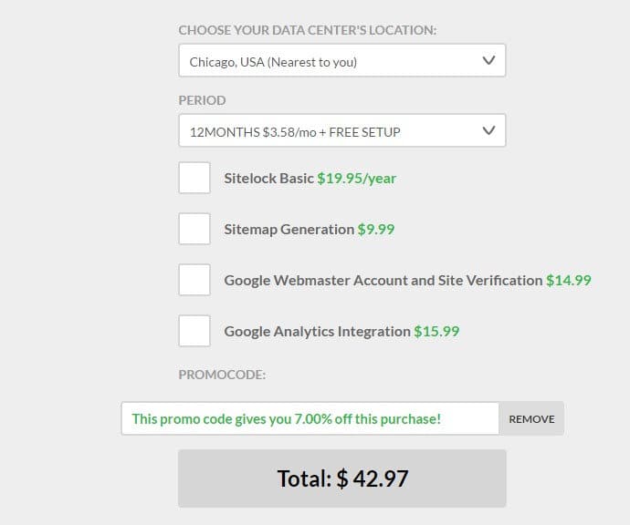Click the $19.95/year Sitelock price text

(357, 179)
